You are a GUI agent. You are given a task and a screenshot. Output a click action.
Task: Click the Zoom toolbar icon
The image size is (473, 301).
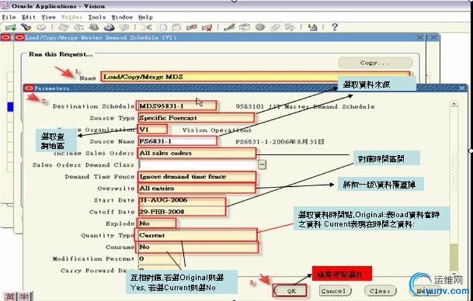click(x=245, y=27)
